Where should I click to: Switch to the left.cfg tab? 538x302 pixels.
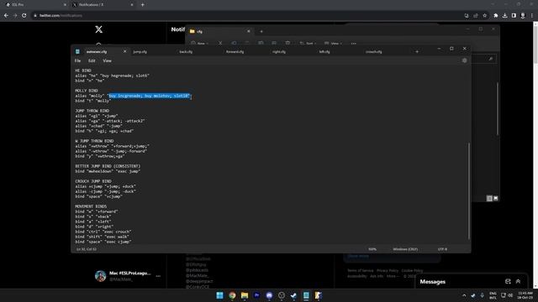[324, 52]
